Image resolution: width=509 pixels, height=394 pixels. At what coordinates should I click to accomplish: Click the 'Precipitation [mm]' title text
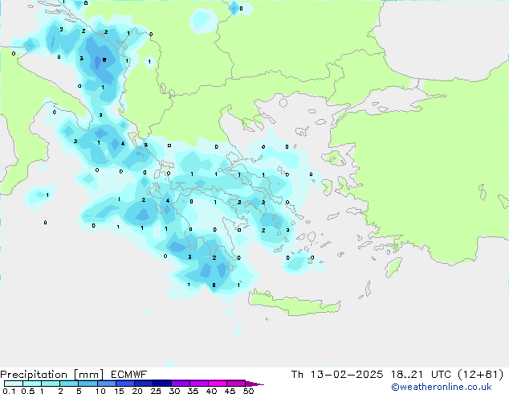52,375
